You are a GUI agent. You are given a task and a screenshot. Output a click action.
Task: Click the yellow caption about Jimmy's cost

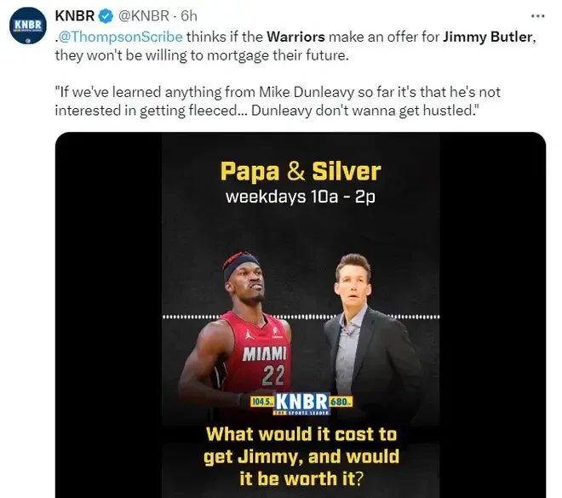(301, 456)
